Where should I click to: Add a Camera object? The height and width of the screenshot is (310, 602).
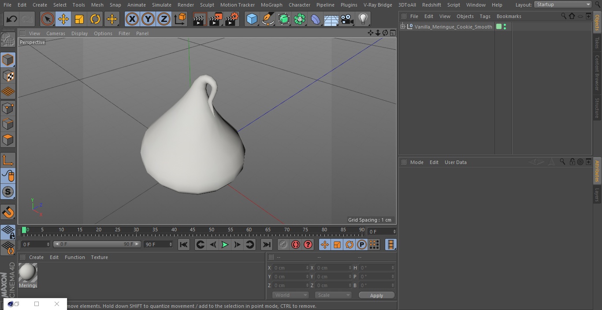click(347, 19)
